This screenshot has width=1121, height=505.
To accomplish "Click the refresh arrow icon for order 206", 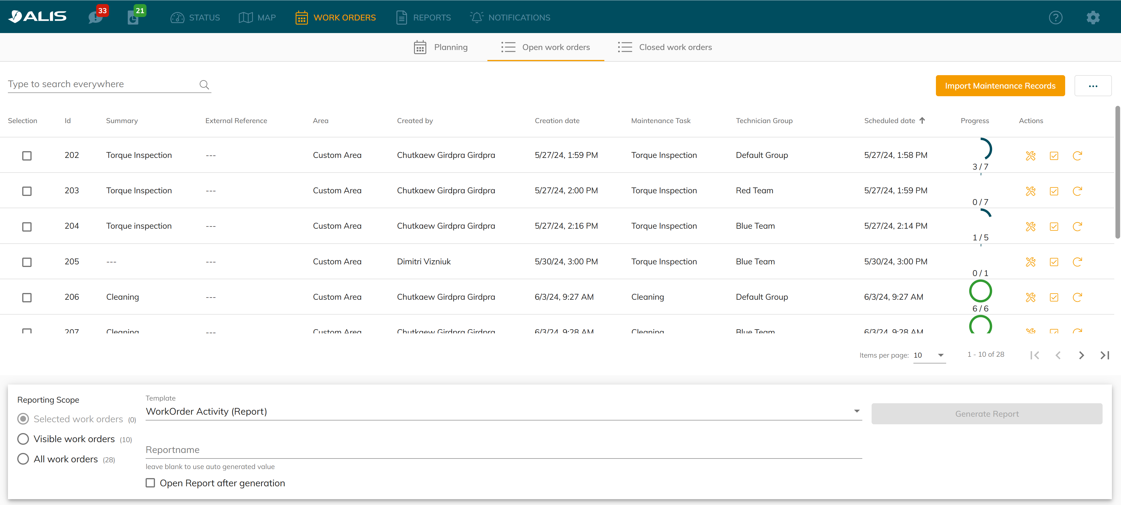I will tap(1077, 297).
